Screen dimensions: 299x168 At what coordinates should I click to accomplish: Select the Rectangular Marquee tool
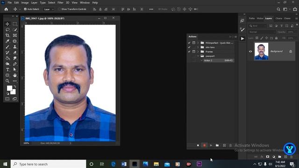(14, 24)
